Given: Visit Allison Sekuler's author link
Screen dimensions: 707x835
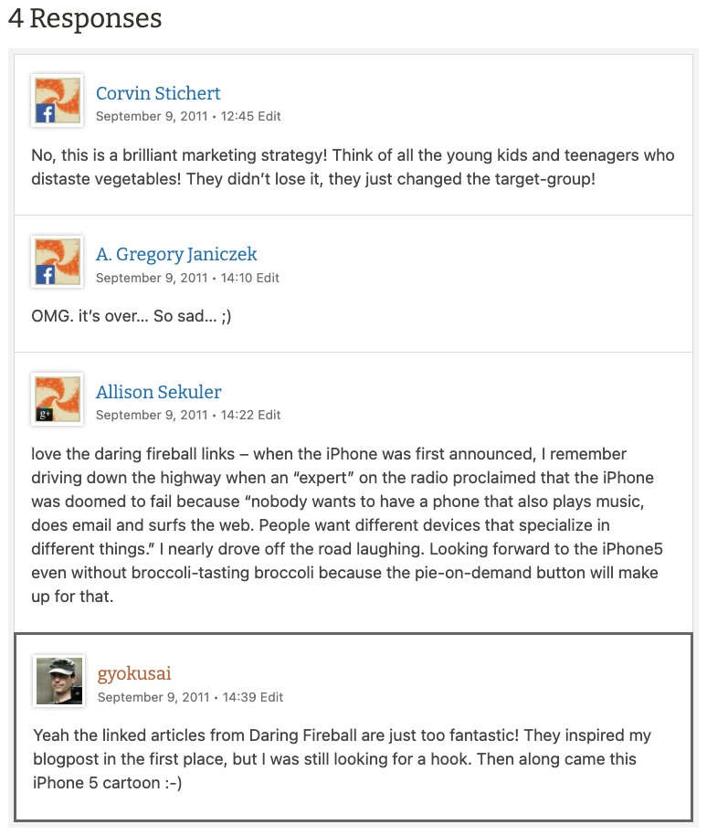Looking at the screenshot, I should [158, 392].
